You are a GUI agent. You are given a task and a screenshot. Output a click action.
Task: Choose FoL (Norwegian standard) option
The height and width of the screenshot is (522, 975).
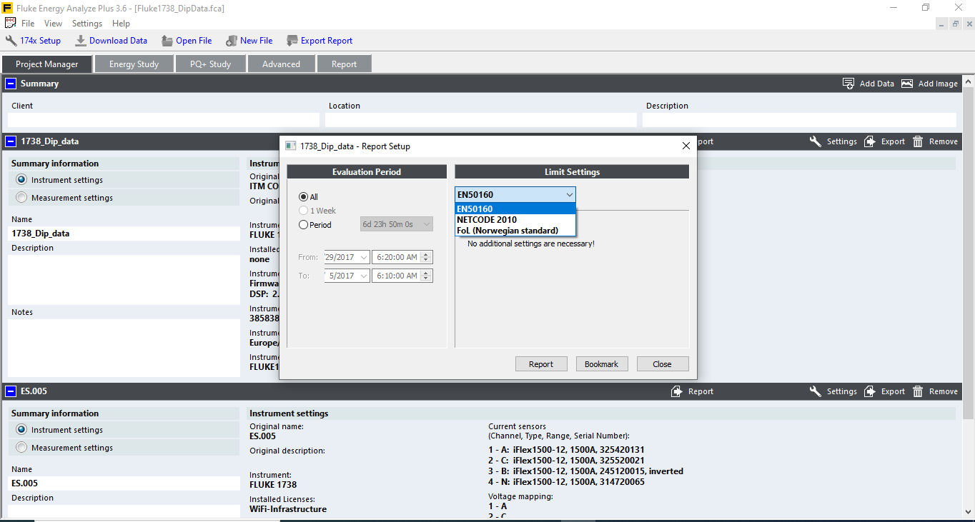[x=515, y=231]
